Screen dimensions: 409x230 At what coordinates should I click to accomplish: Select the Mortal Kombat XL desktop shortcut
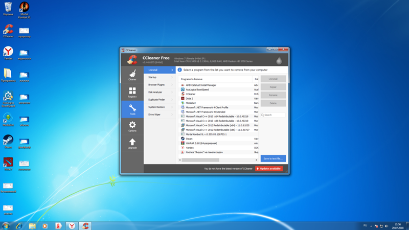click(24, 10)
